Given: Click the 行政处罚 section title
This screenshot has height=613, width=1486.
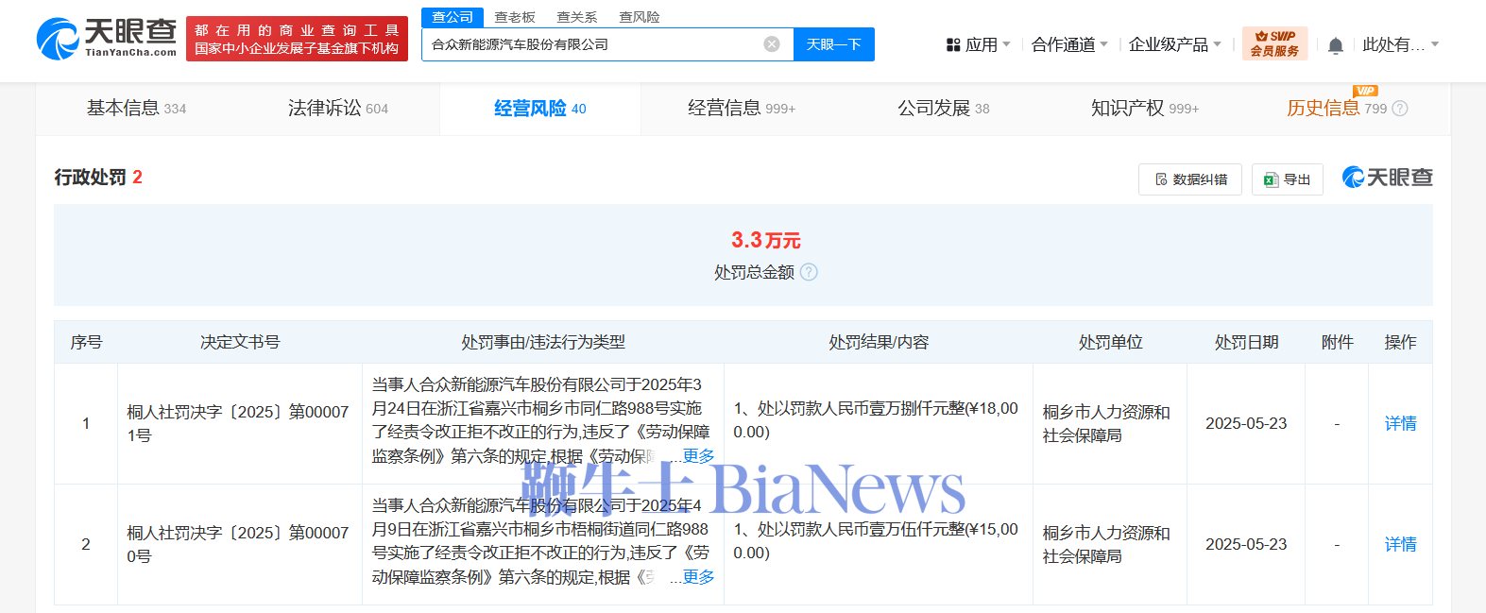Looking at the screenshot, I should tap(90, 177).
